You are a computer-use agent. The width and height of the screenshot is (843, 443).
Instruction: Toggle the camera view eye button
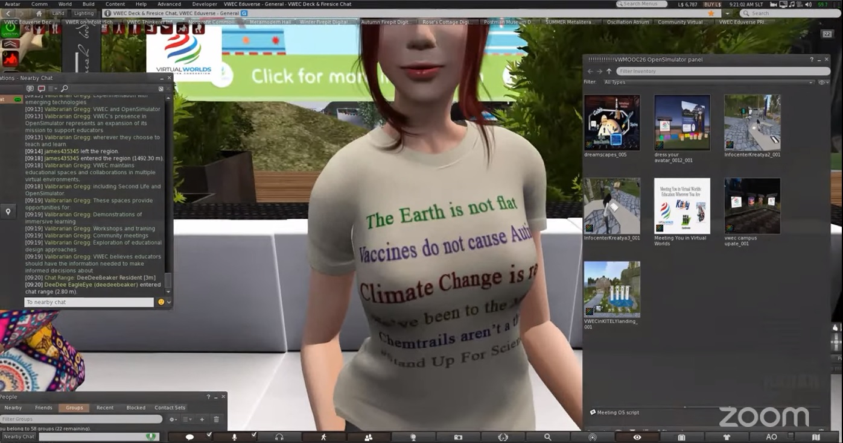(x=637, y=437)
